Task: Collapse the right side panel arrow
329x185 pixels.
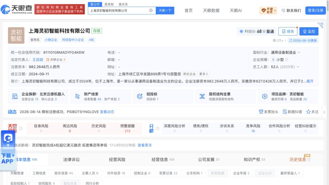Action: (x=324, y=112)
